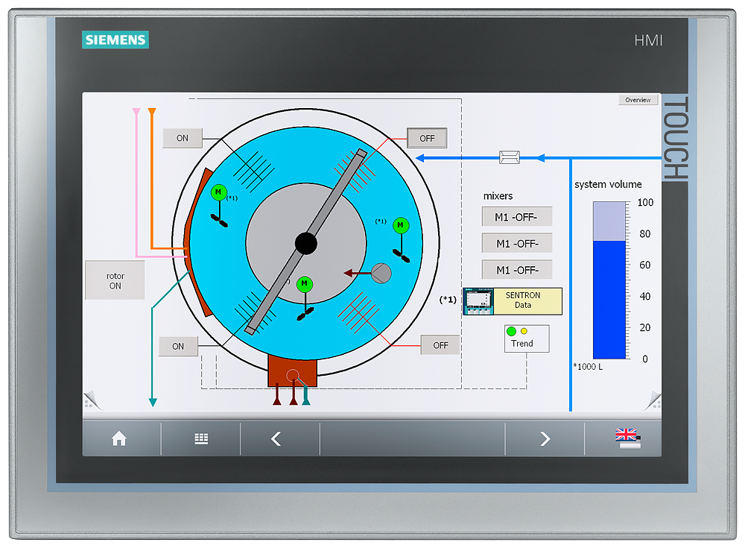Click the Home navigation icon
Viewport: 745px width, 548px height.
click(119, 439)
